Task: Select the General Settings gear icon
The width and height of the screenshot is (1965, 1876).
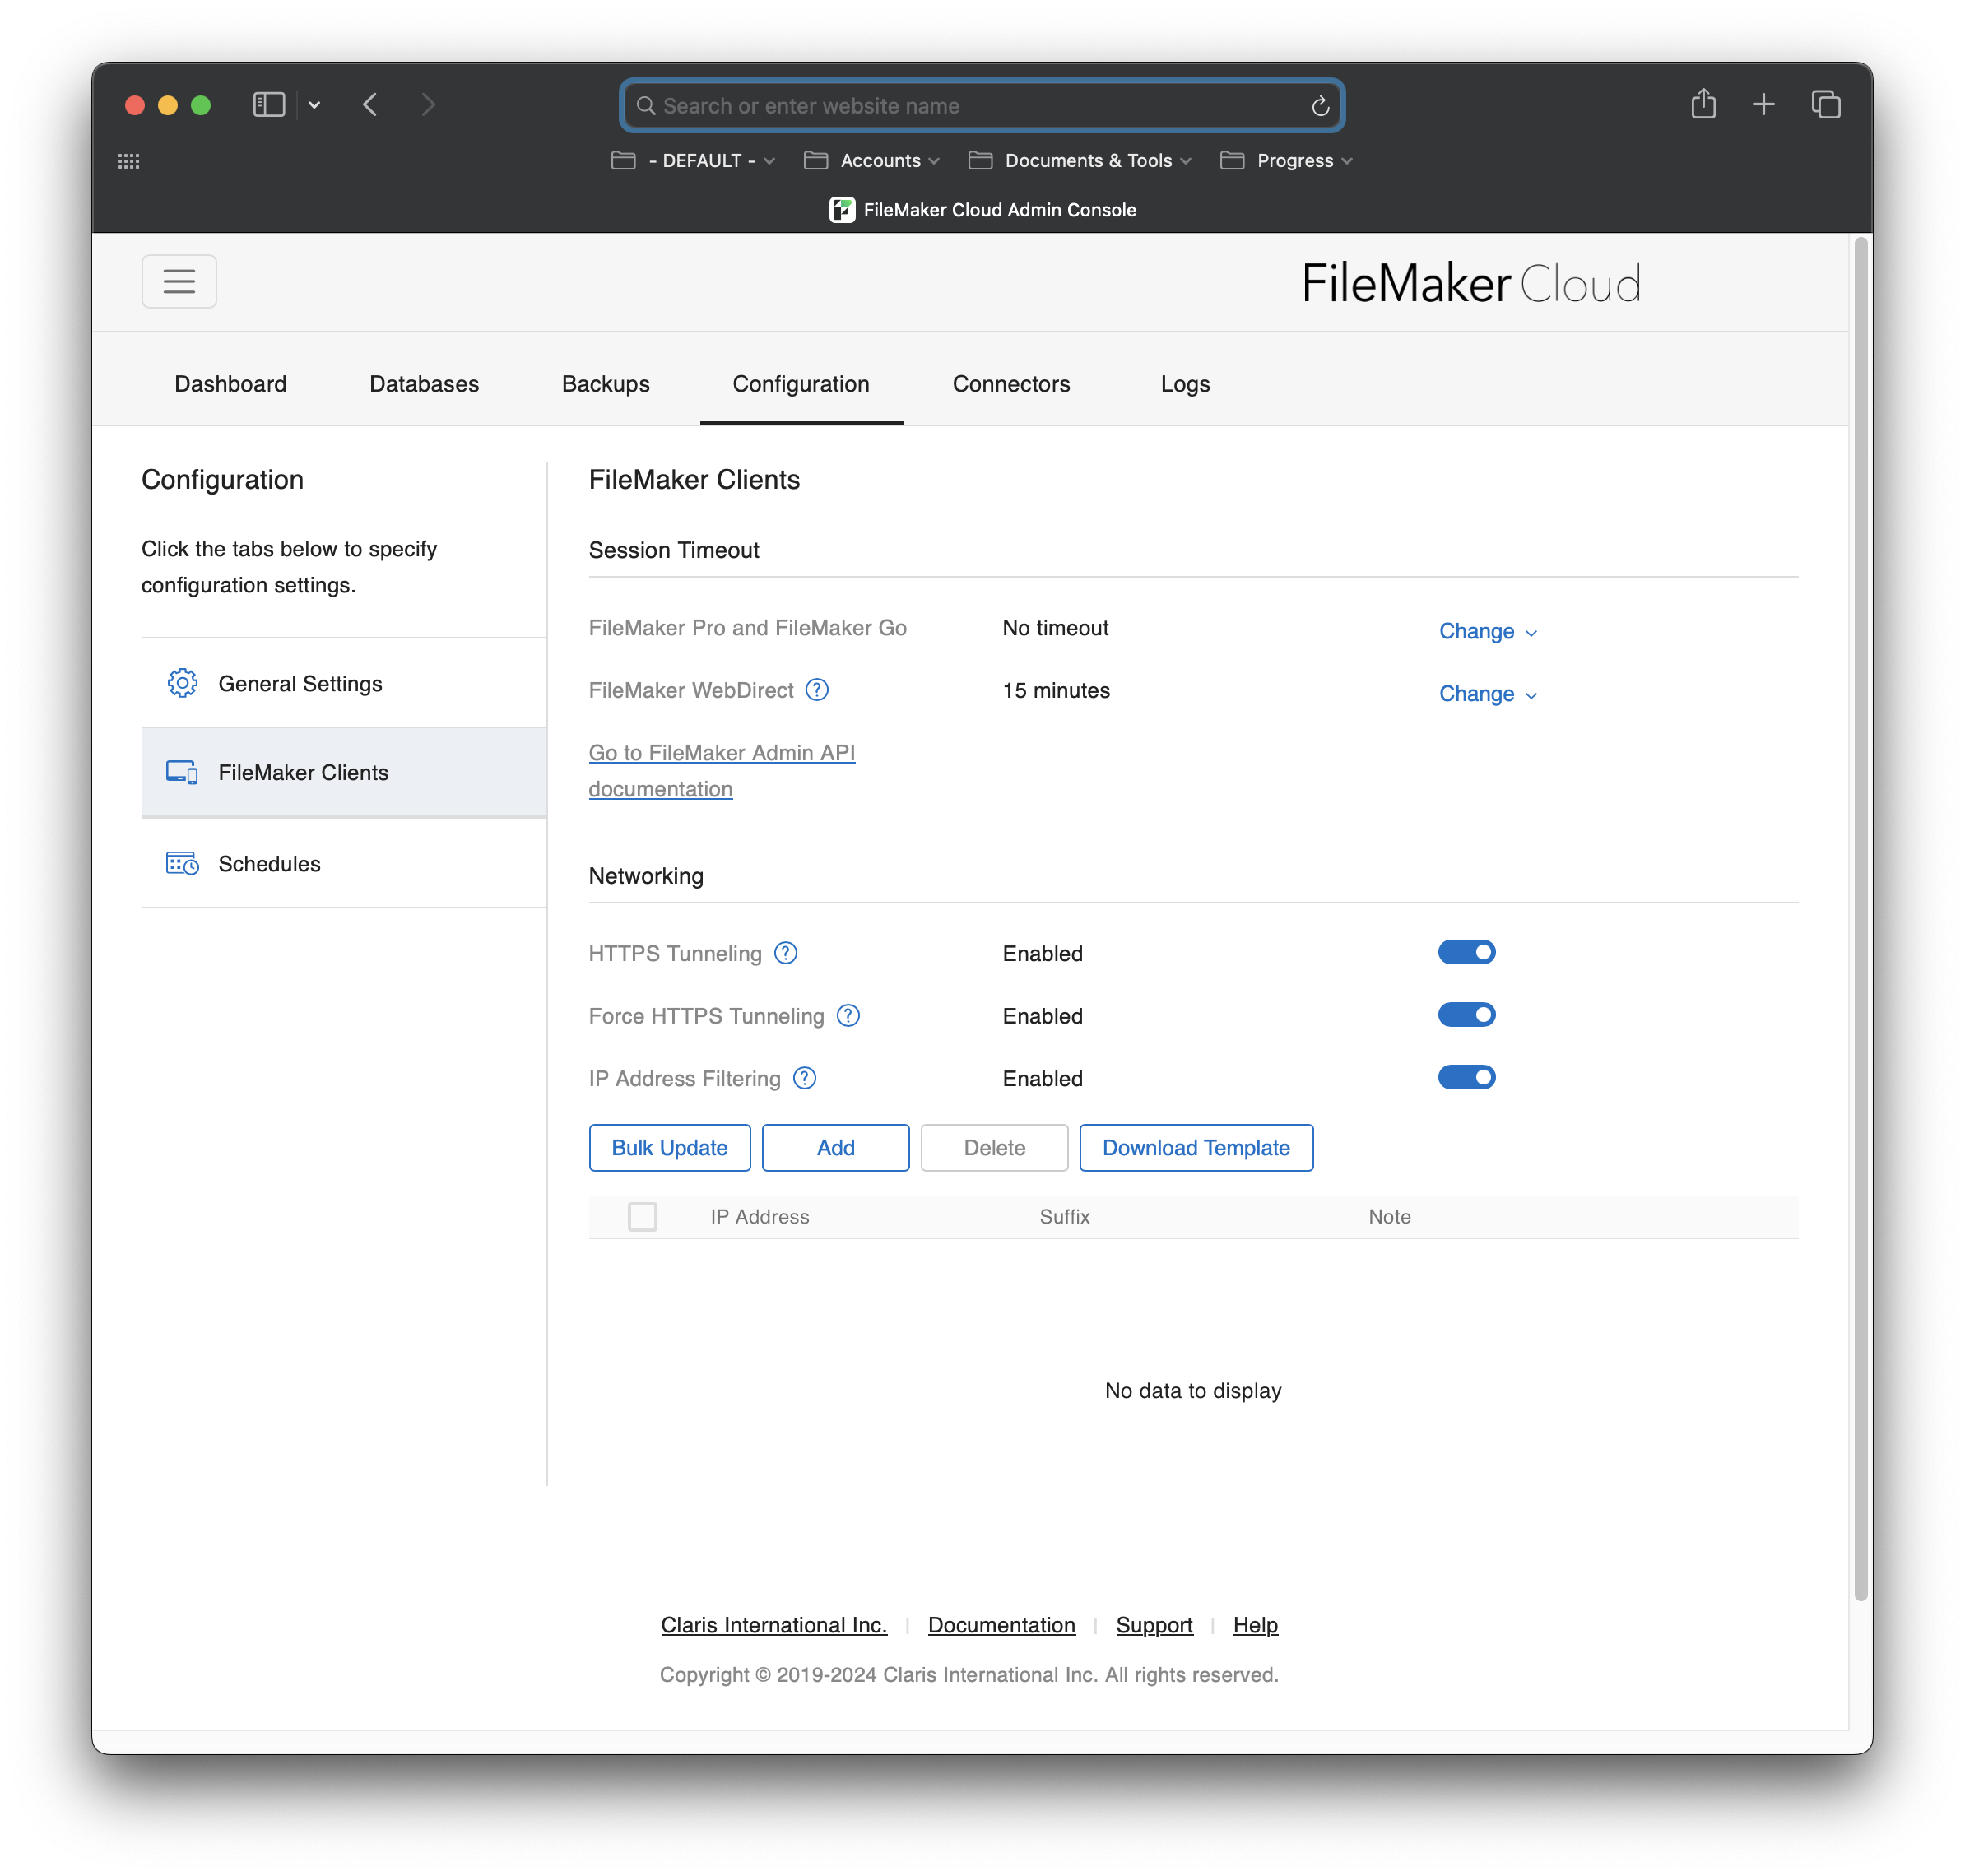Action: [182, 683]
